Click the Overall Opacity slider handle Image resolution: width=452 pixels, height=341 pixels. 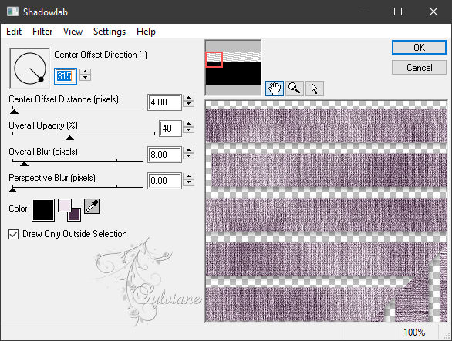click(x=69, y=138)
